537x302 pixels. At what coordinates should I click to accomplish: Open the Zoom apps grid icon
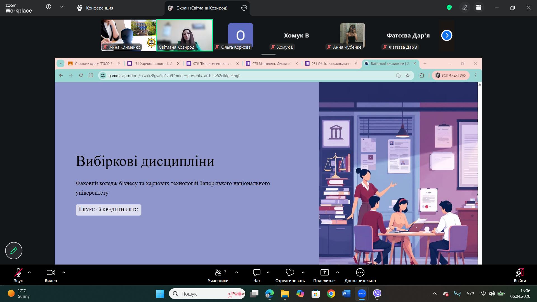pyautogui.click(x=479, y=8)
